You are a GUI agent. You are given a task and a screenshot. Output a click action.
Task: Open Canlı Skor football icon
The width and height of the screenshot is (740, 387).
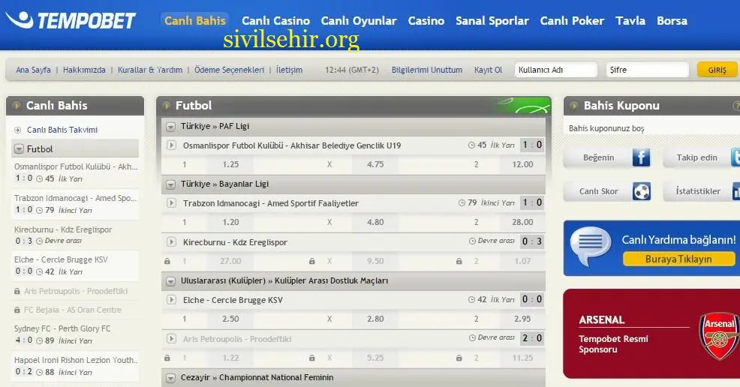pyautogui.click(x=642, y=191)
